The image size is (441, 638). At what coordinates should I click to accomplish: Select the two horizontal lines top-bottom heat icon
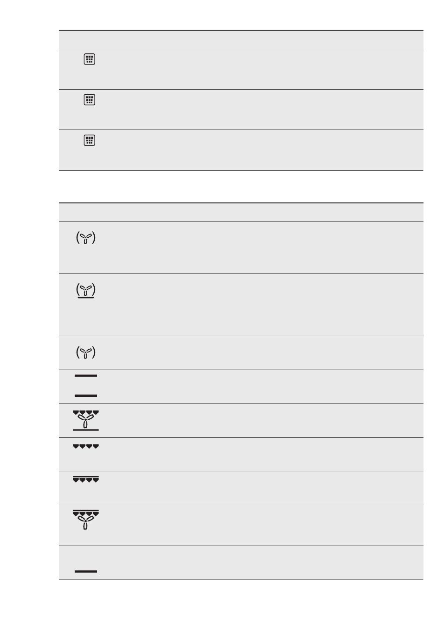[86, 385]
